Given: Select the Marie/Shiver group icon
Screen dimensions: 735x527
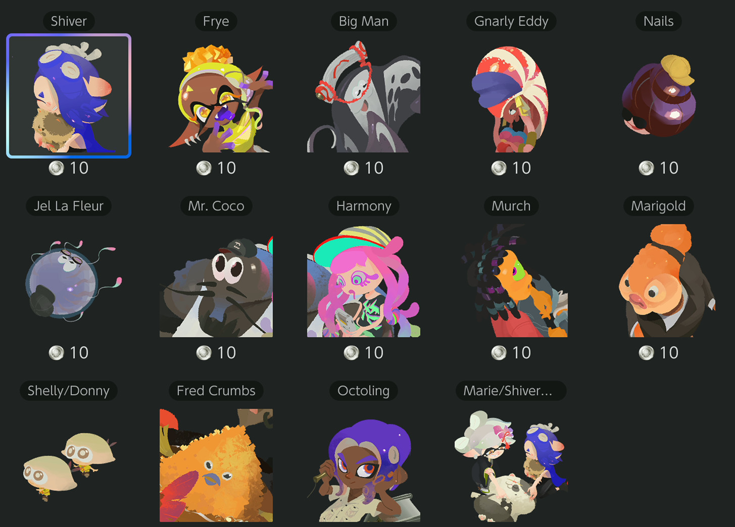Looking at the screenshot, I should (x=511, y=465).
